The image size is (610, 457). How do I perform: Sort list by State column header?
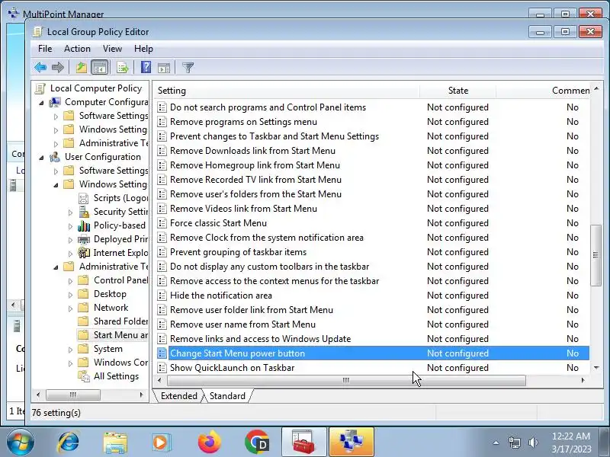click(458, 91)
